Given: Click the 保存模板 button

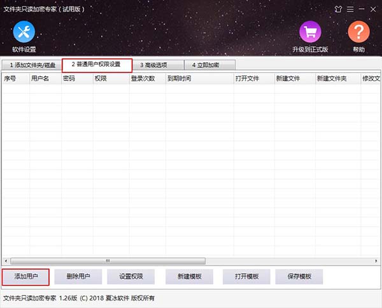Looking at the screenshot, I should (299, 277).
